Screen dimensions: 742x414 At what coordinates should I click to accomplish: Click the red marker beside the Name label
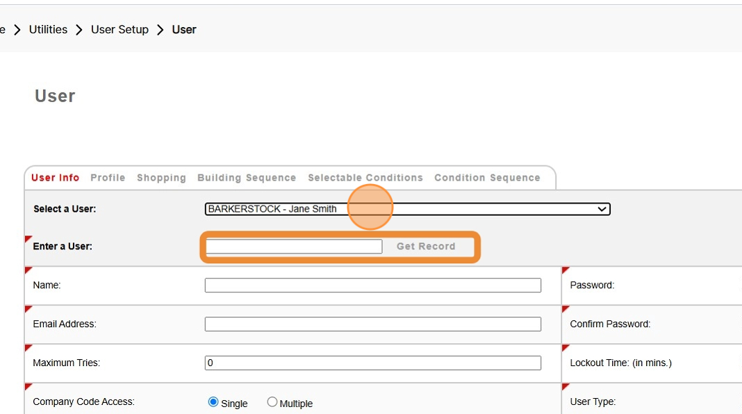tap(28, 270)
